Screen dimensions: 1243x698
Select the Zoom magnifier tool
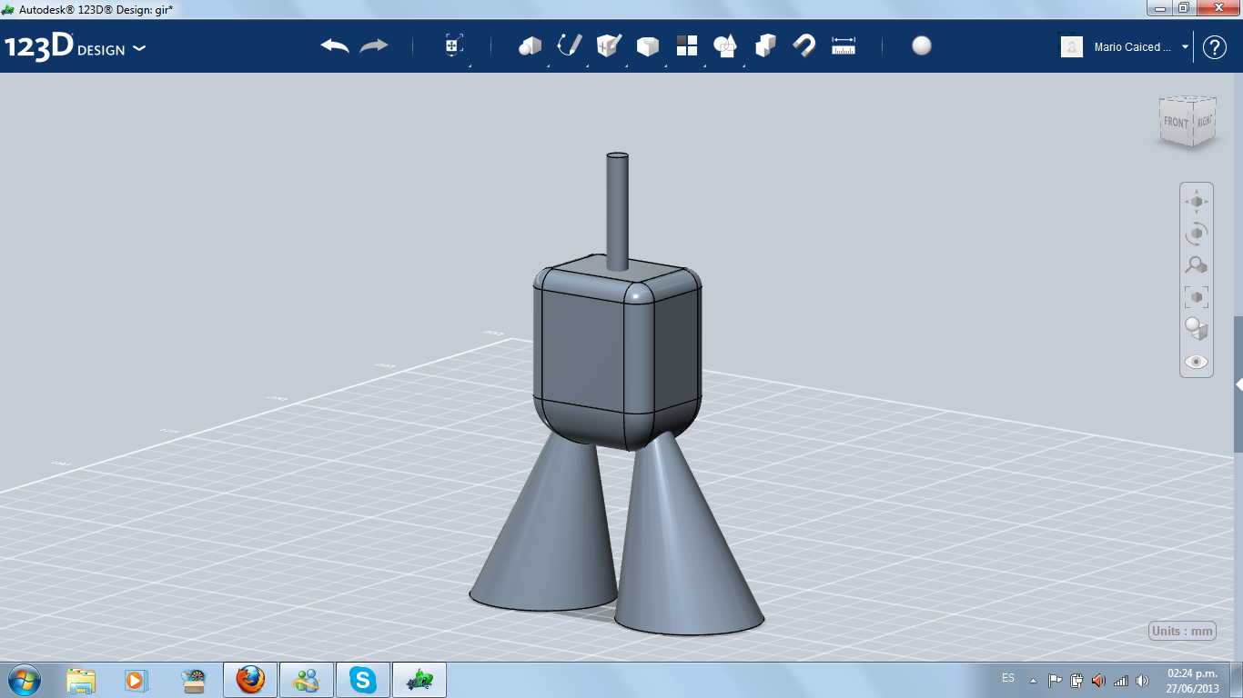(1197, 265)
